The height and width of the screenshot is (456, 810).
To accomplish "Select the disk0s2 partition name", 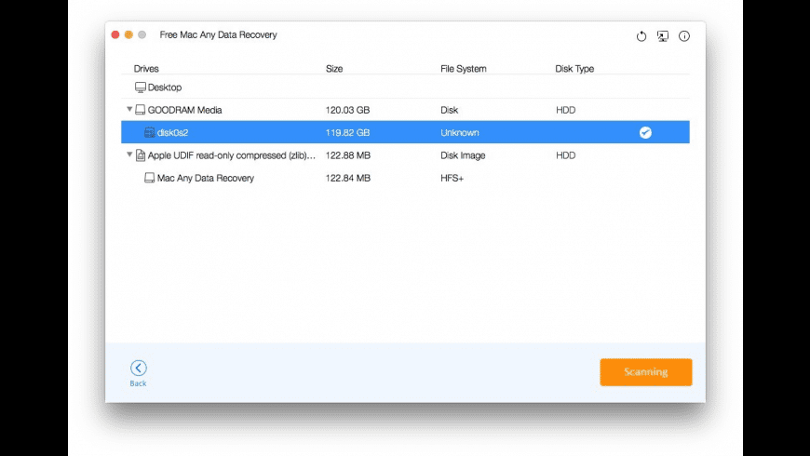I will click(172, 133).
